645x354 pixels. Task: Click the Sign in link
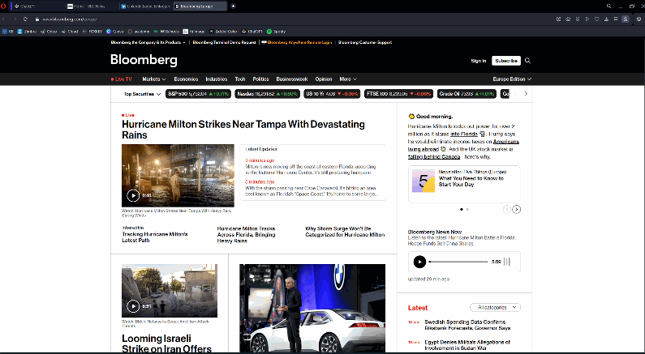click(479, 61)
